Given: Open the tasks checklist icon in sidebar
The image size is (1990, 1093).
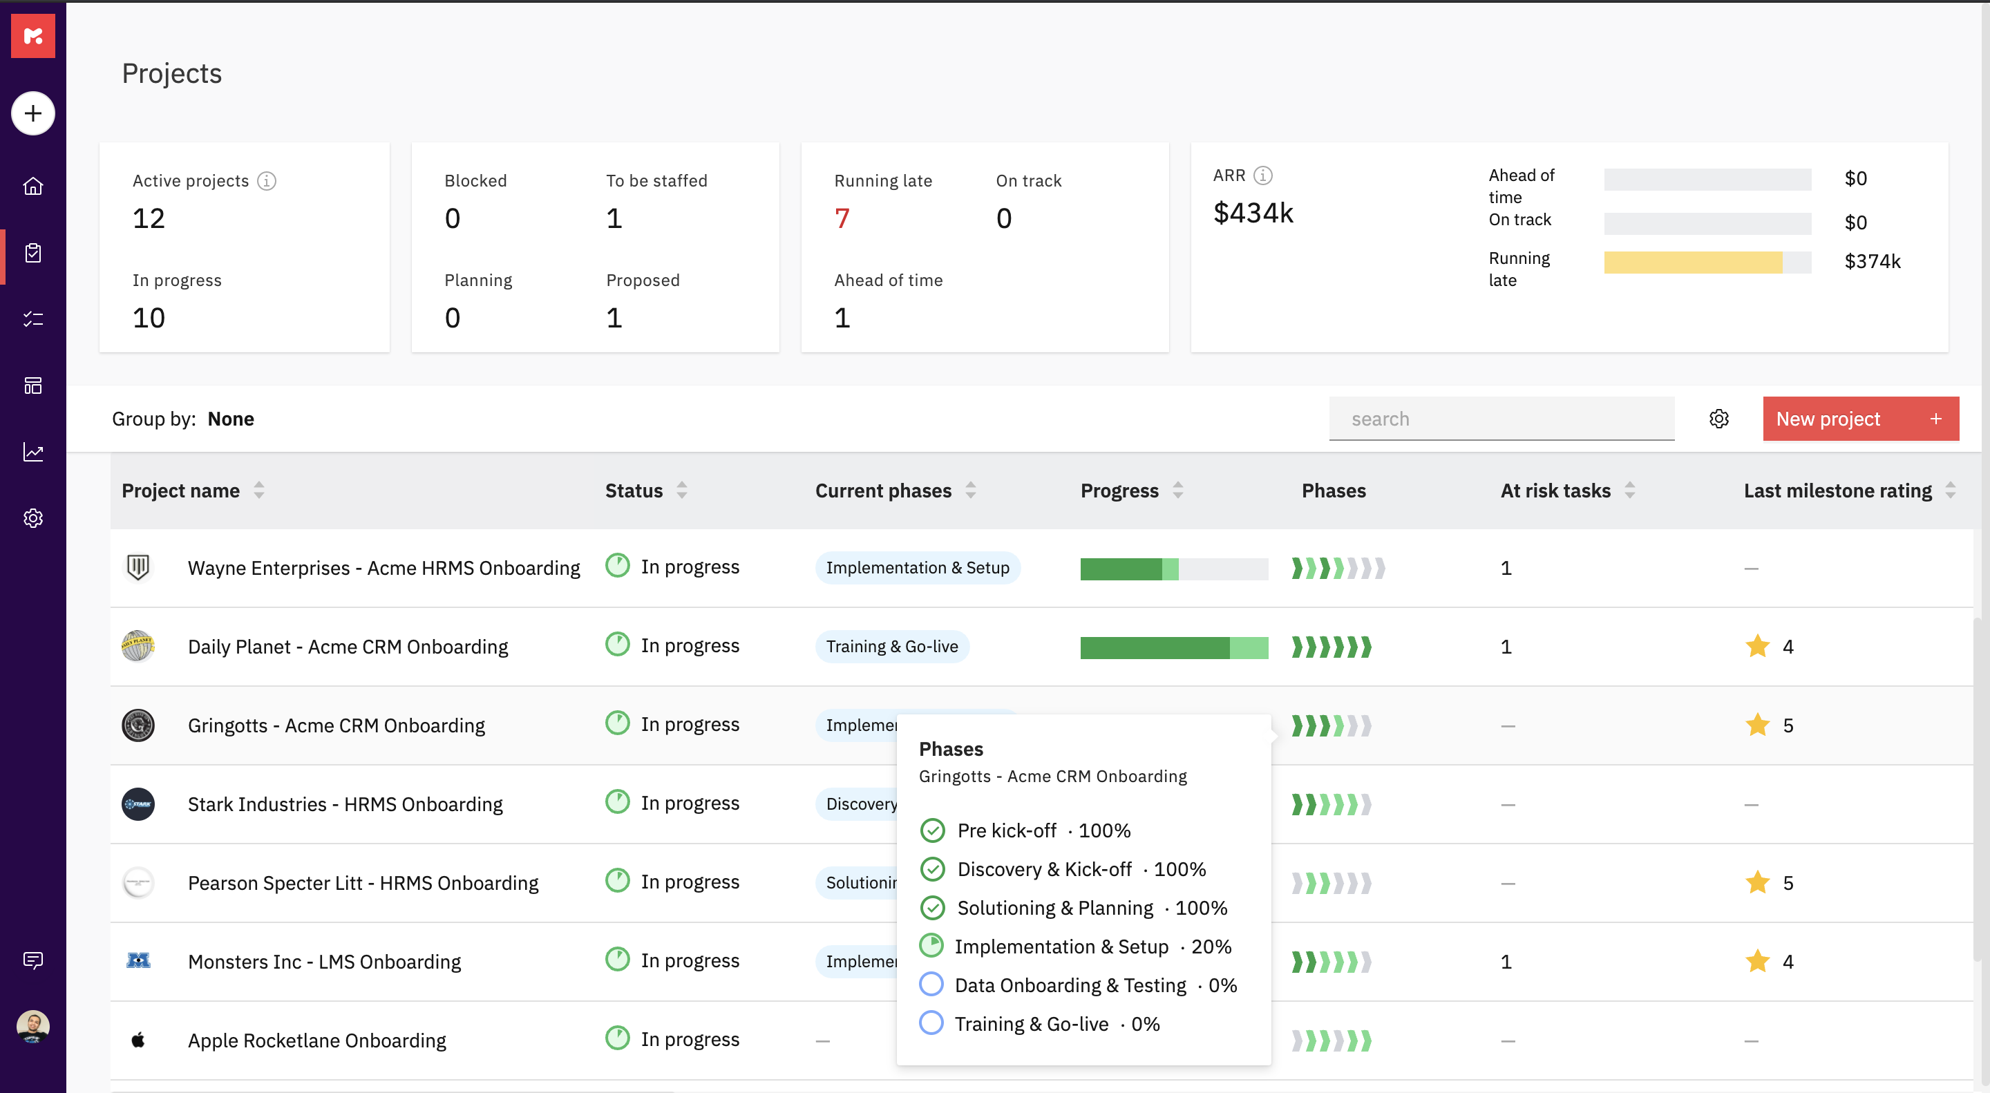Looking at the screenshot, I should point(32,319).
